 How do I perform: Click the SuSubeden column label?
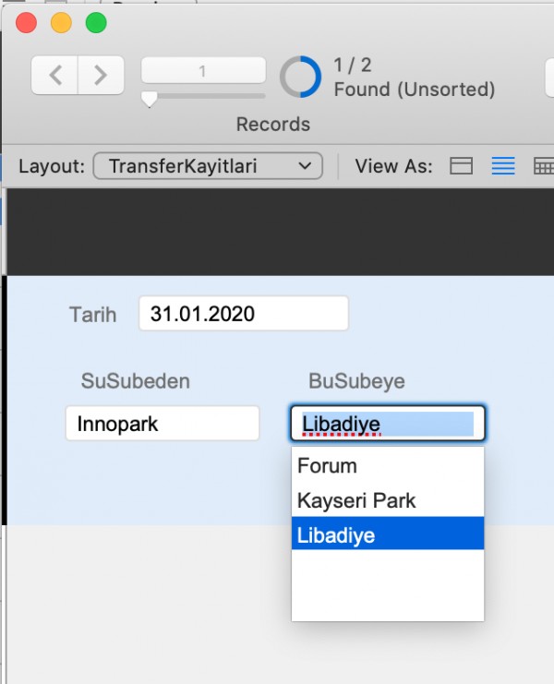[x=135, y=381]
